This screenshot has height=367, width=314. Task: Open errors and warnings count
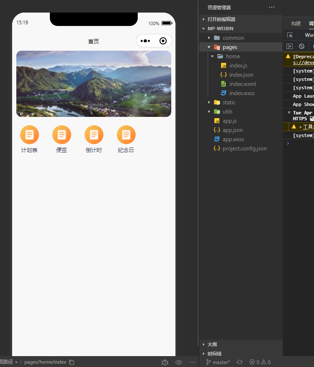coord(260,362)
